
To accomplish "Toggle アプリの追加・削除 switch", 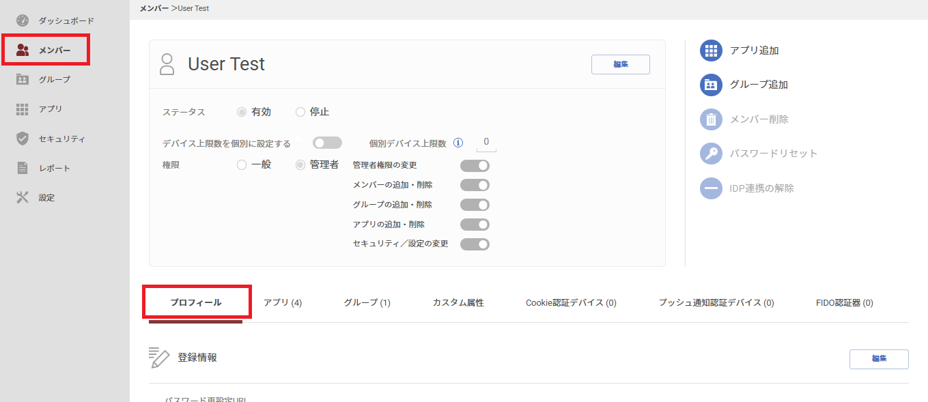I will click(475, 225).
